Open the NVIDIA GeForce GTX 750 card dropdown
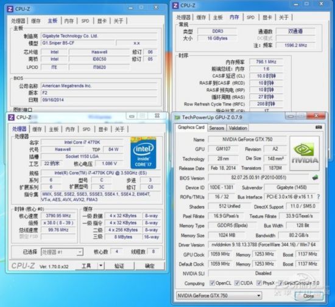335x307 pixels. (219, 295)
